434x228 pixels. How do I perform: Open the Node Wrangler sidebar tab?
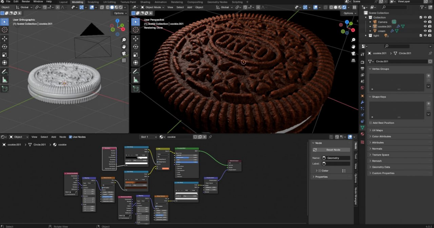tap(356, 196)
